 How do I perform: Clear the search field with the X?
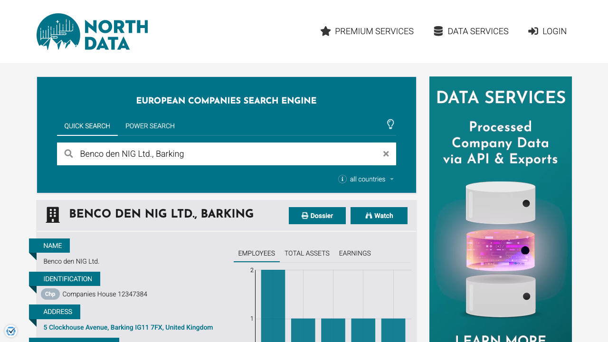click(x=386, y=153)
